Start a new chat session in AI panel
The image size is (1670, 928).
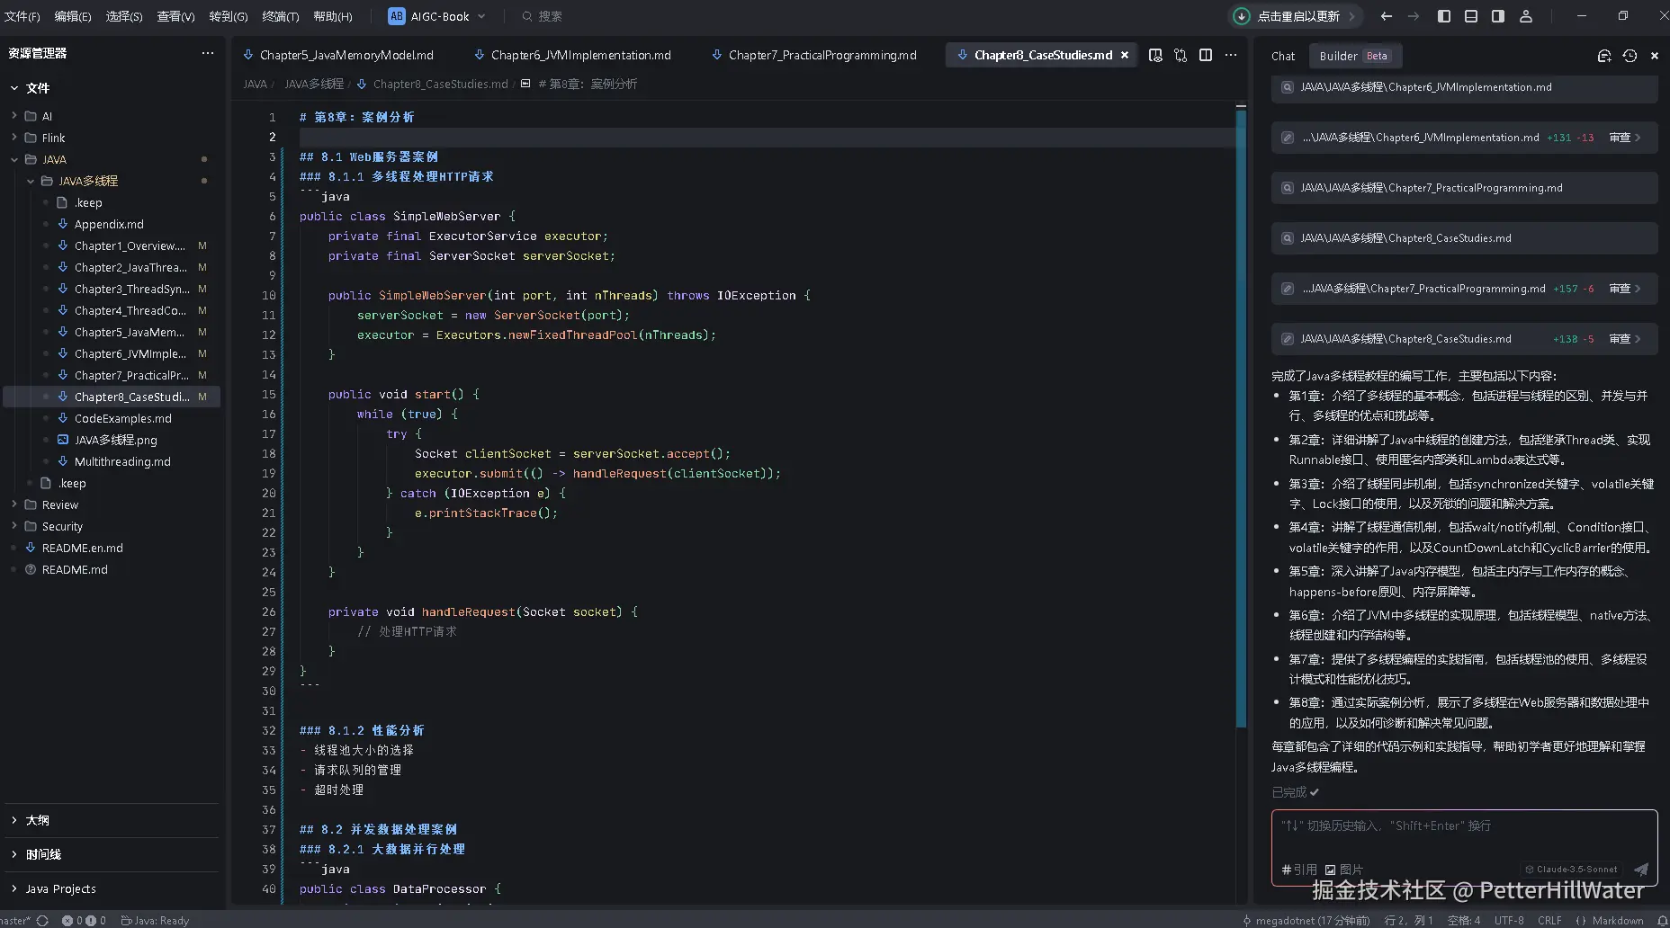pyautogui.click(x=1604, y=56)
